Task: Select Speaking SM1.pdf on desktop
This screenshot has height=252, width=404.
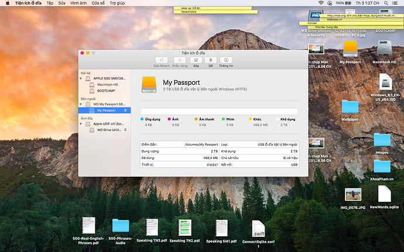Action: click(x=221, y=228)
